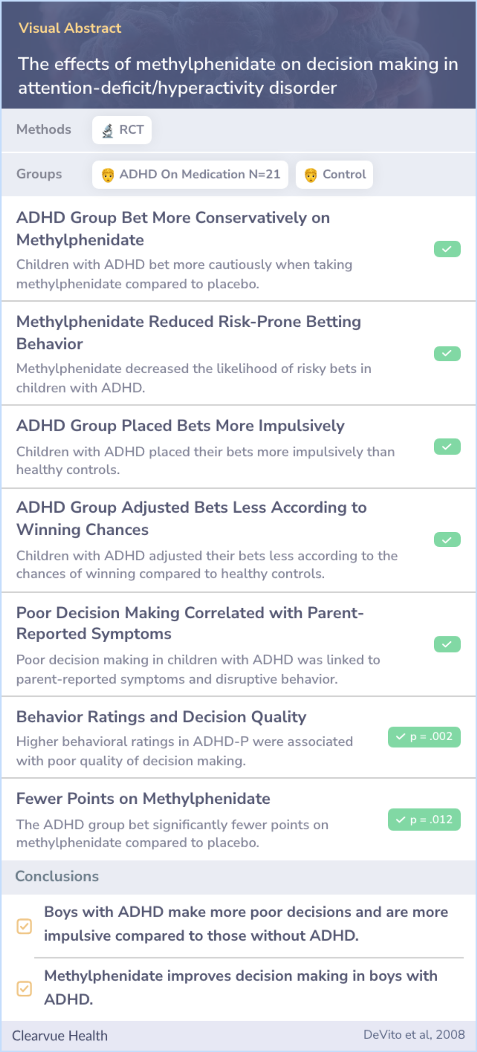Click green checkmark beside Reduced Risk-Prone Betting
The height and width of the screenshot is (1052, 477).
pyautogui.click(x=447, y=353)
